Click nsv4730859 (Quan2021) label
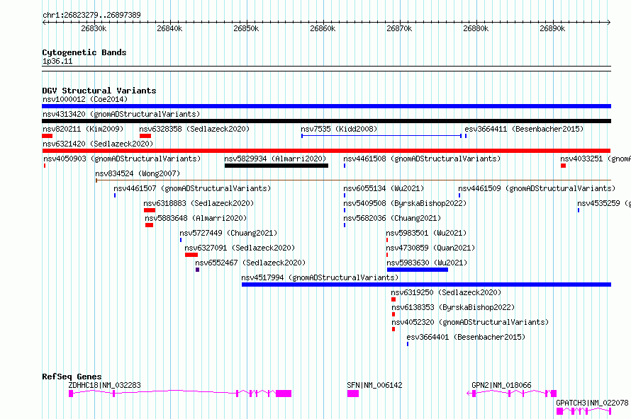Image resolution: width=631 pixels, height=419 pixels. tap(430, 248)
